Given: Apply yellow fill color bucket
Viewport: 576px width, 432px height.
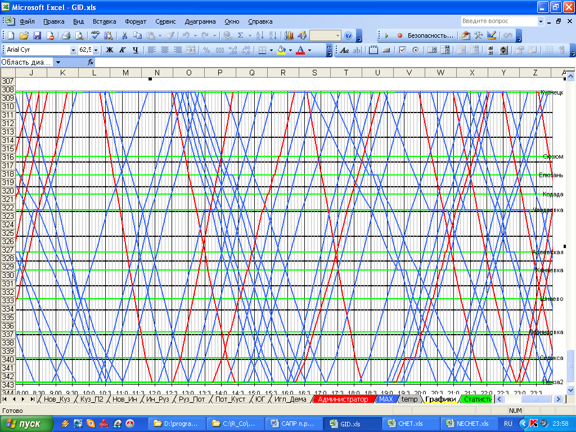Looking at the screenshot, I should (282, 50).
